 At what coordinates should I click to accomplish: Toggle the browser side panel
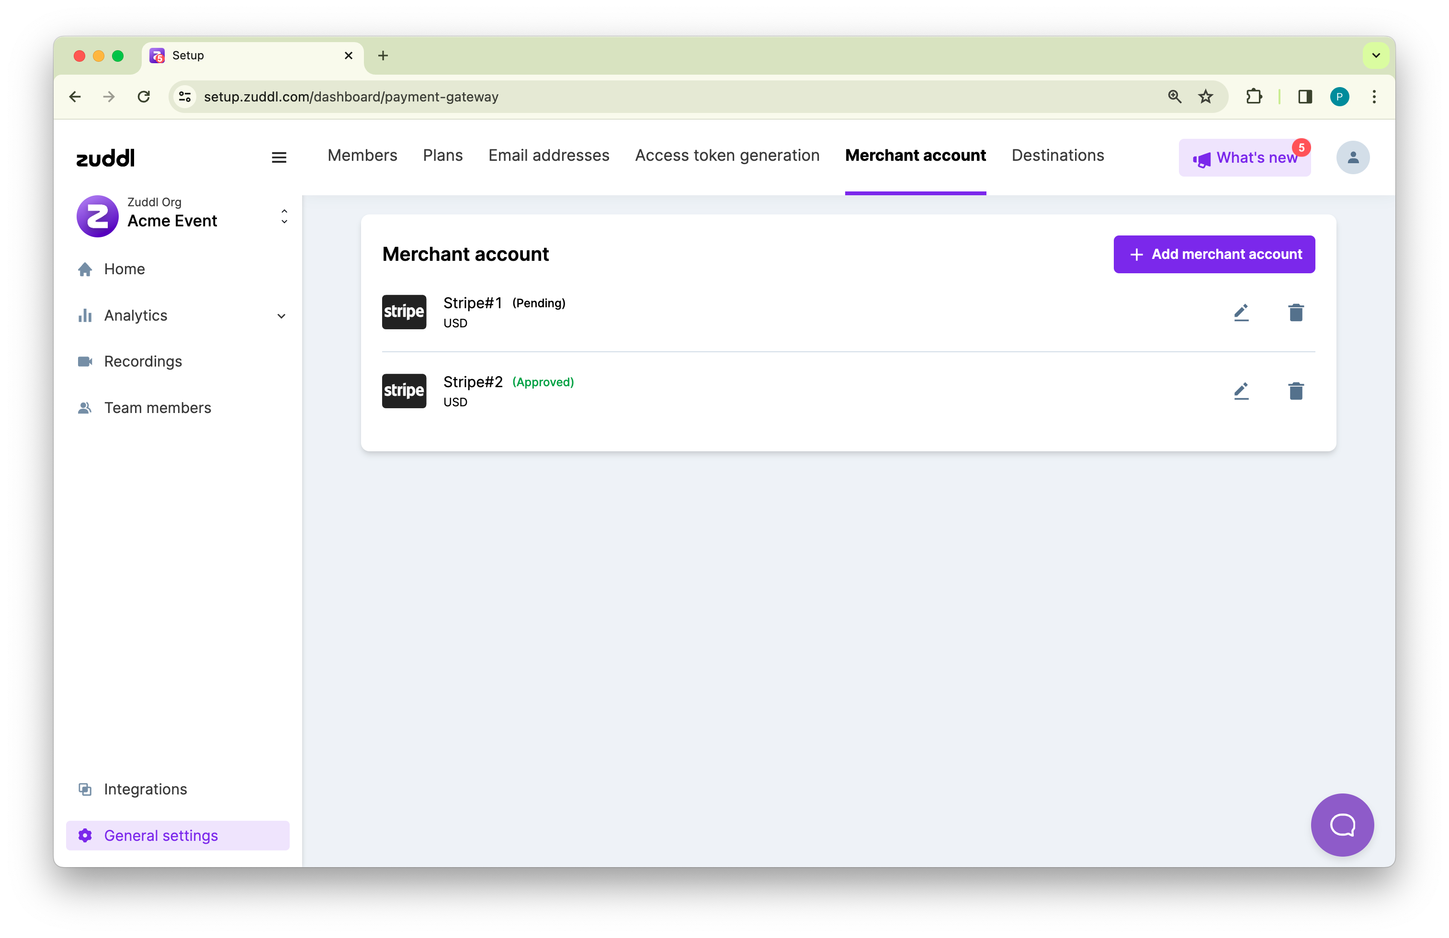coord(1305,97)
